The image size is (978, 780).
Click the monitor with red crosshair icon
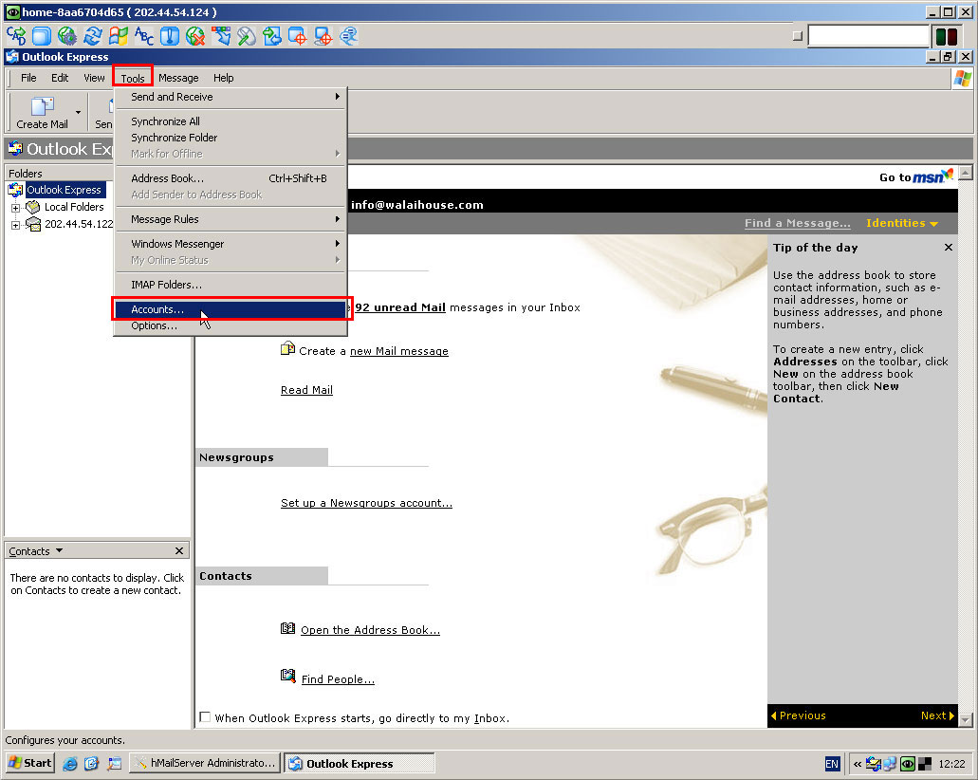[323, 36]
